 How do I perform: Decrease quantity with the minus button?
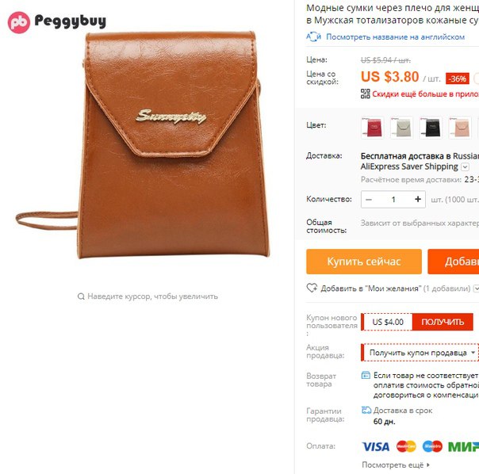pos(369,200)
